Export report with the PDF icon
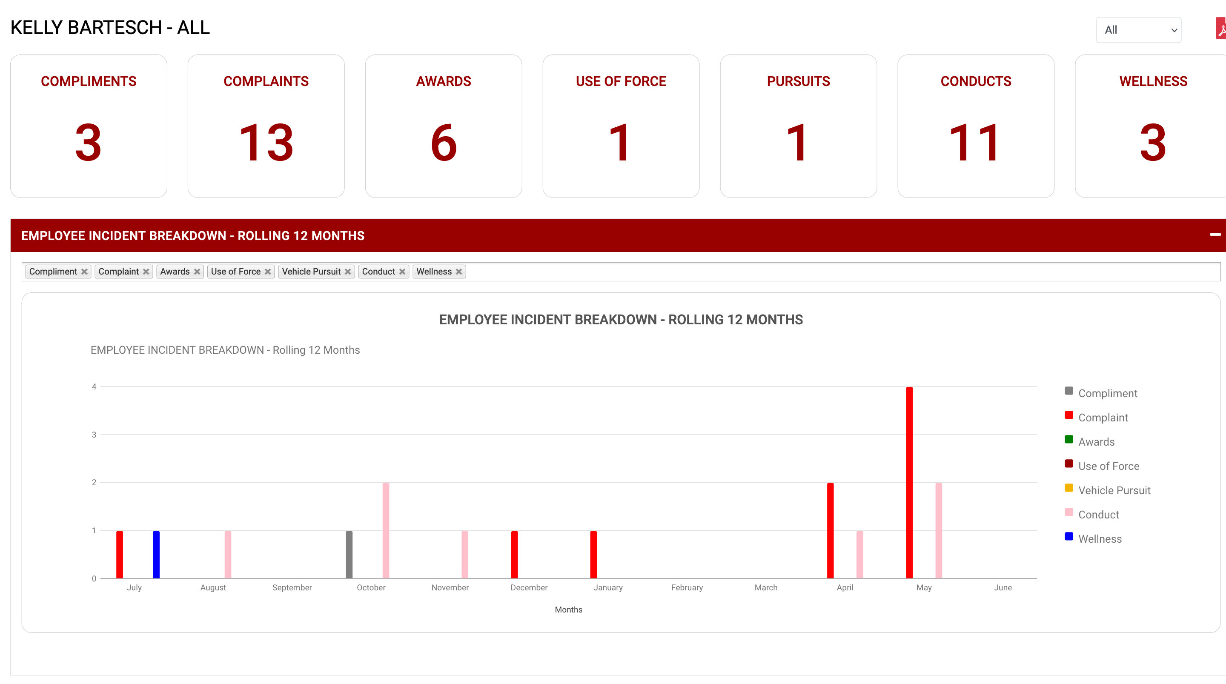The width and height of the screenshot is (1226, 684). pos(1221,29)
